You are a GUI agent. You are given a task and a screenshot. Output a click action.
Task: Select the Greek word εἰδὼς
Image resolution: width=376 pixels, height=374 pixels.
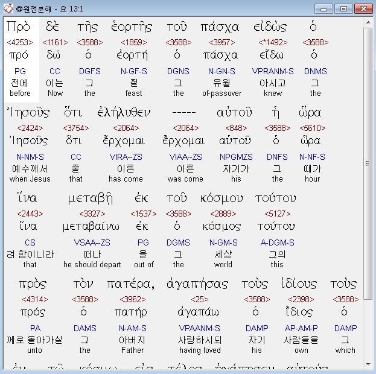[270, 27]
